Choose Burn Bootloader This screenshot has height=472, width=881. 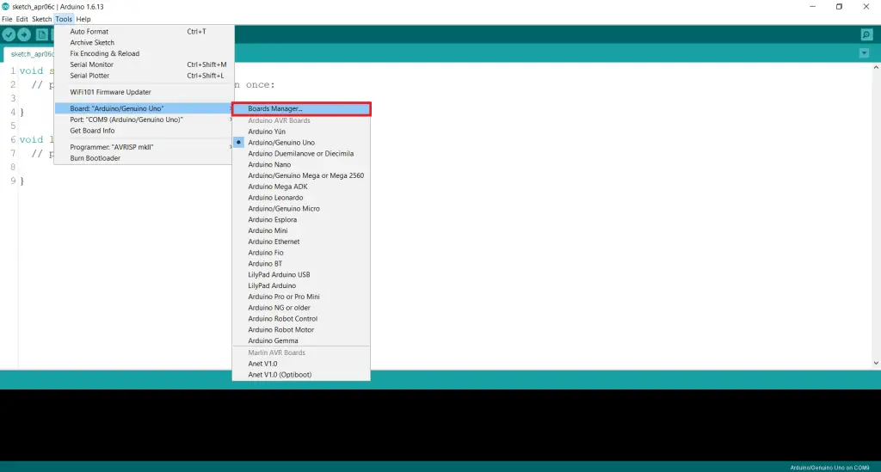(144, 158)
